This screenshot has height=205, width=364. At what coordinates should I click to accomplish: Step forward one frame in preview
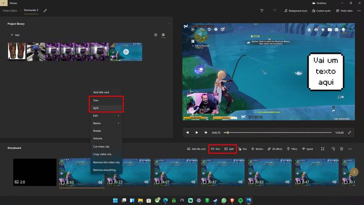coord(206,133)
